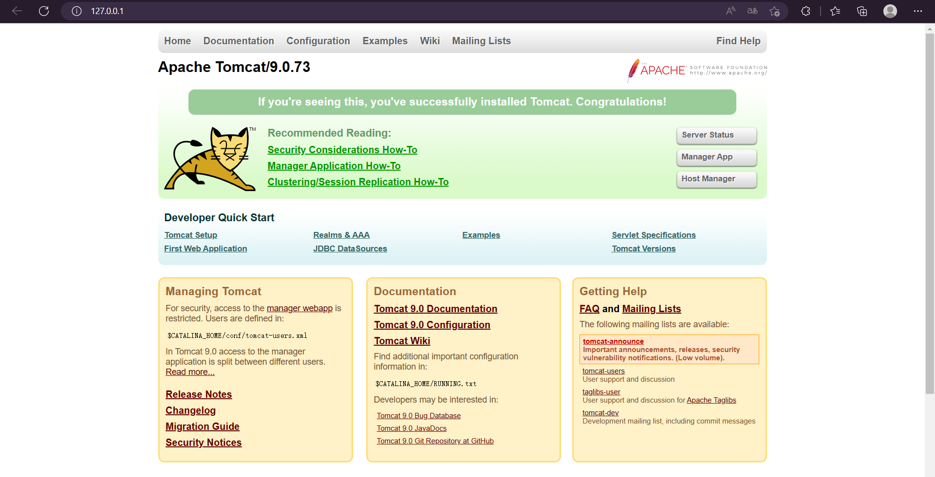Click the Manager App button
Screen dimensions: 935x477
[716, 157]
